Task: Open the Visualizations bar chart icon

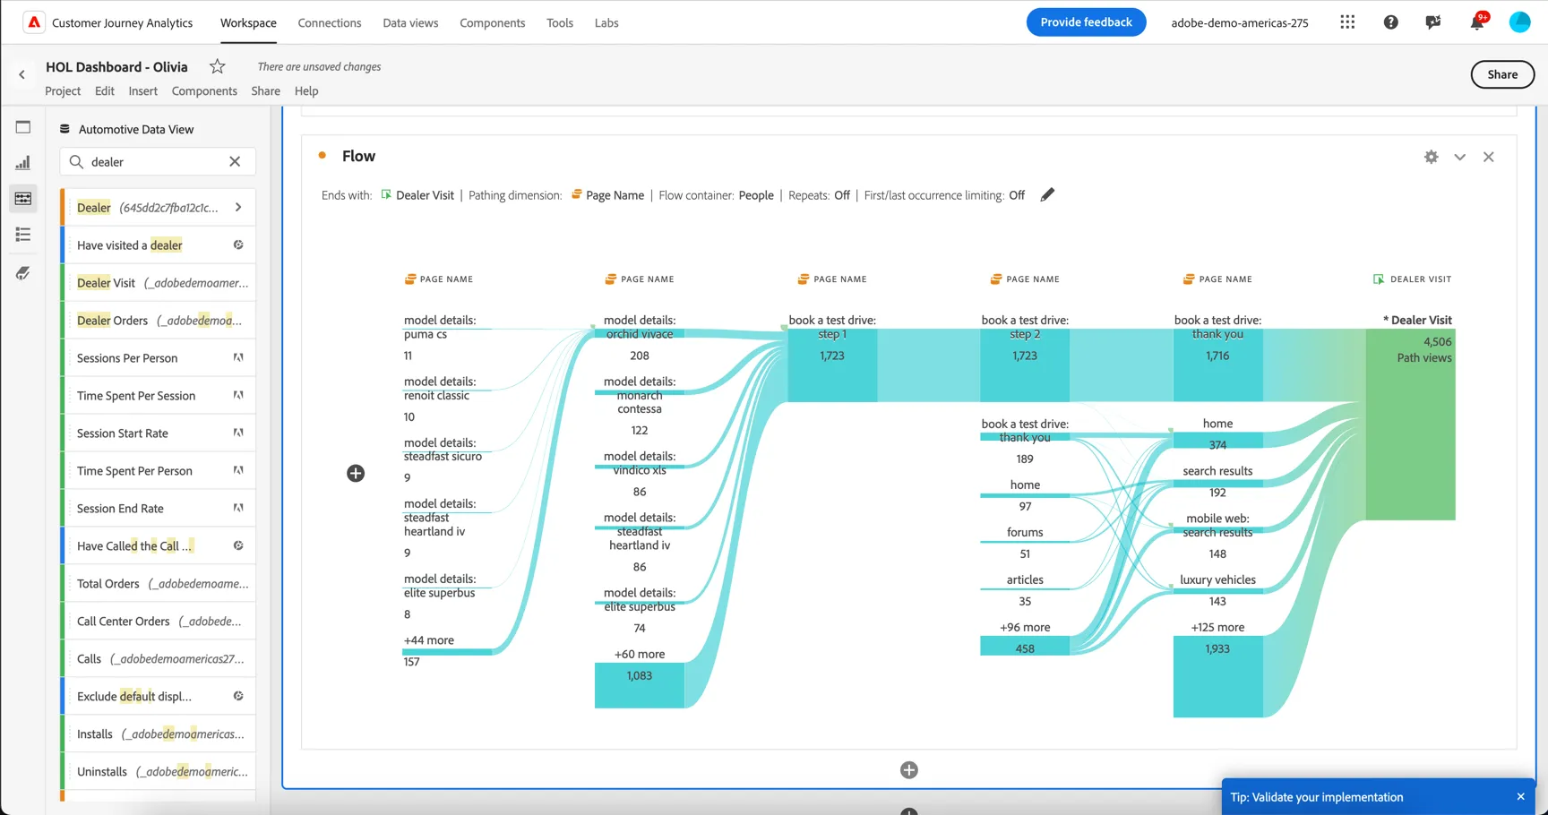Action: pos(23,163)
